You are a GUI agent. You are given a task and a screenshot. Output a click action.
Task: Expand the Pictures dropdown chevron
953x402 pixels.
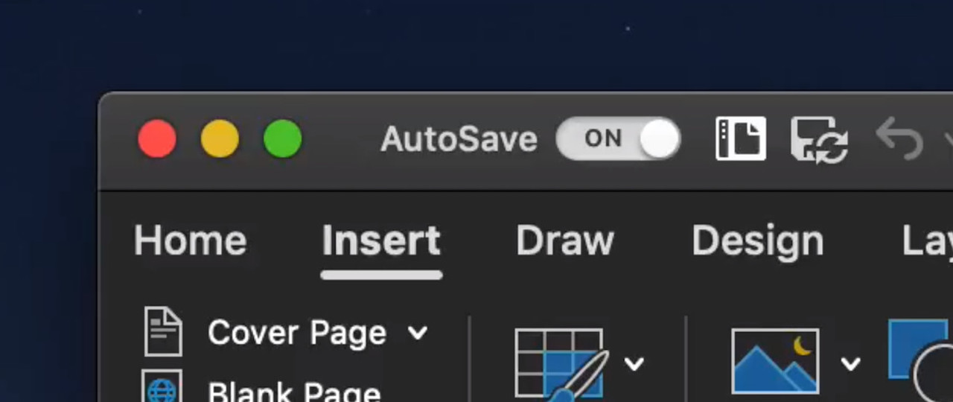(850, 363)
